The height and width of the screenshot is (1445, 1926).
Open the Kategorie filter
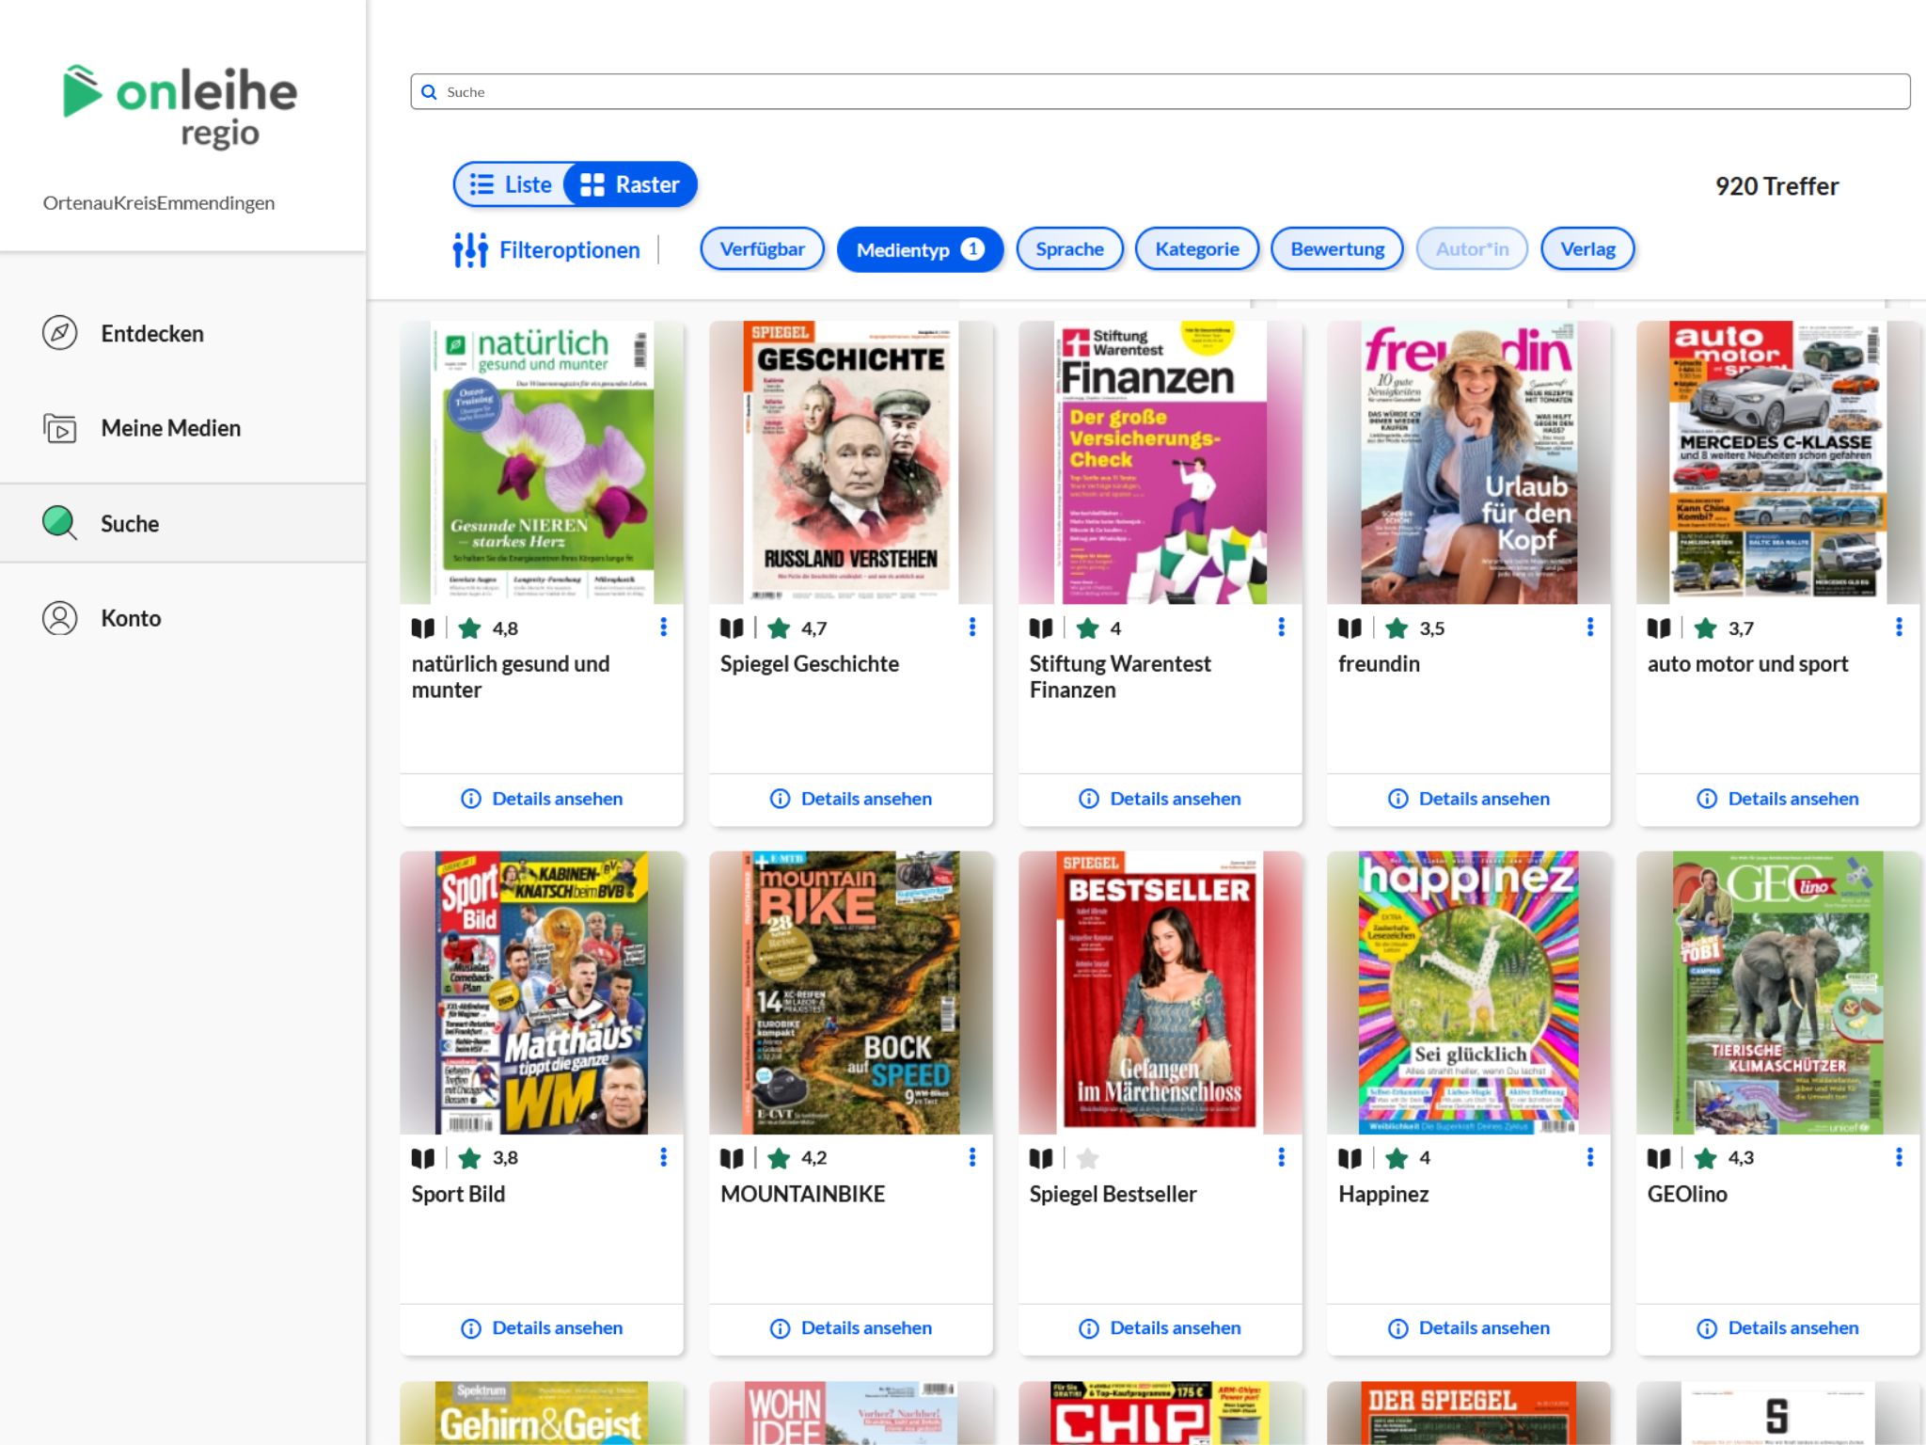click(x=1197, y=249)
